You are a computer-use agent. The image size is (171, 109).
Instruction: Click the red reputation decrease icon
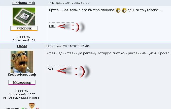38,108
